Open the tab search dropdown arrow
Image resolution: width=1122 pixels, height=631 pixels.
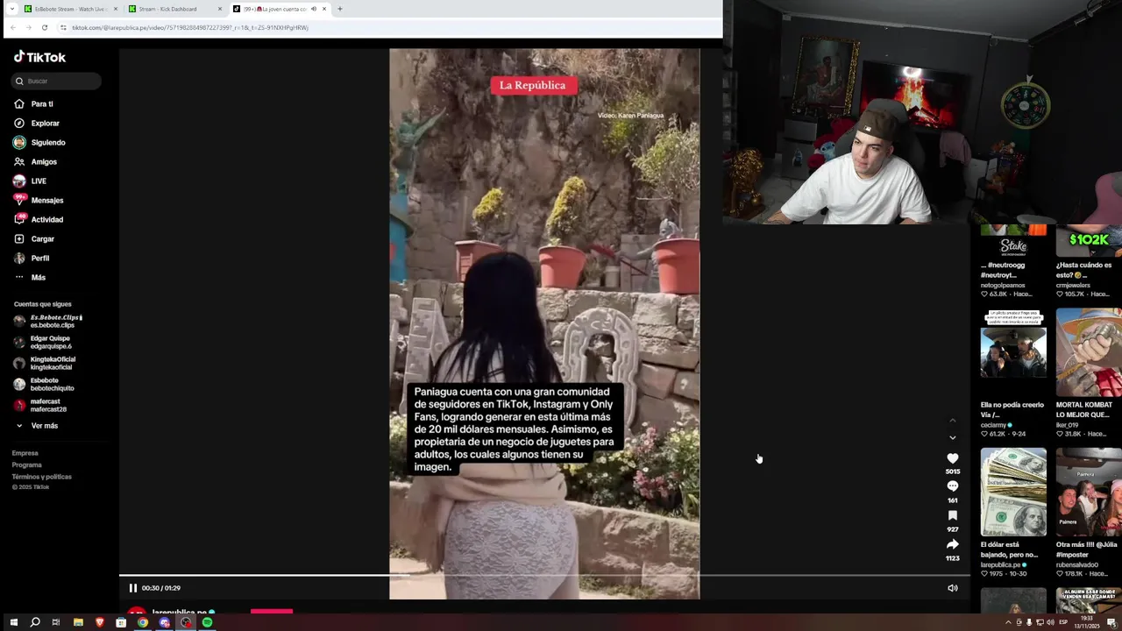pyautogui.click(x=12, y=9)
